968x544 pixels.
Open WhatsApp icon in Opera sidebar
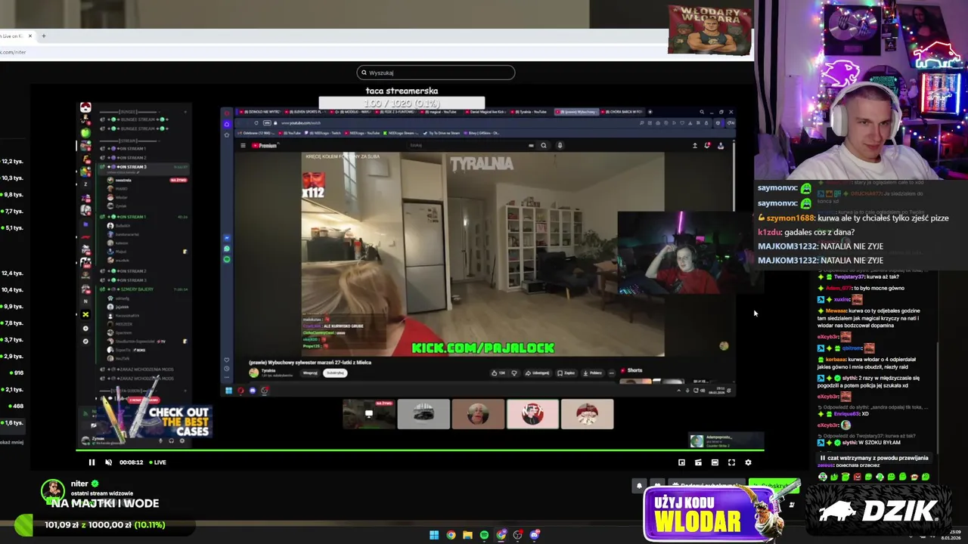(x=226, y=249)
